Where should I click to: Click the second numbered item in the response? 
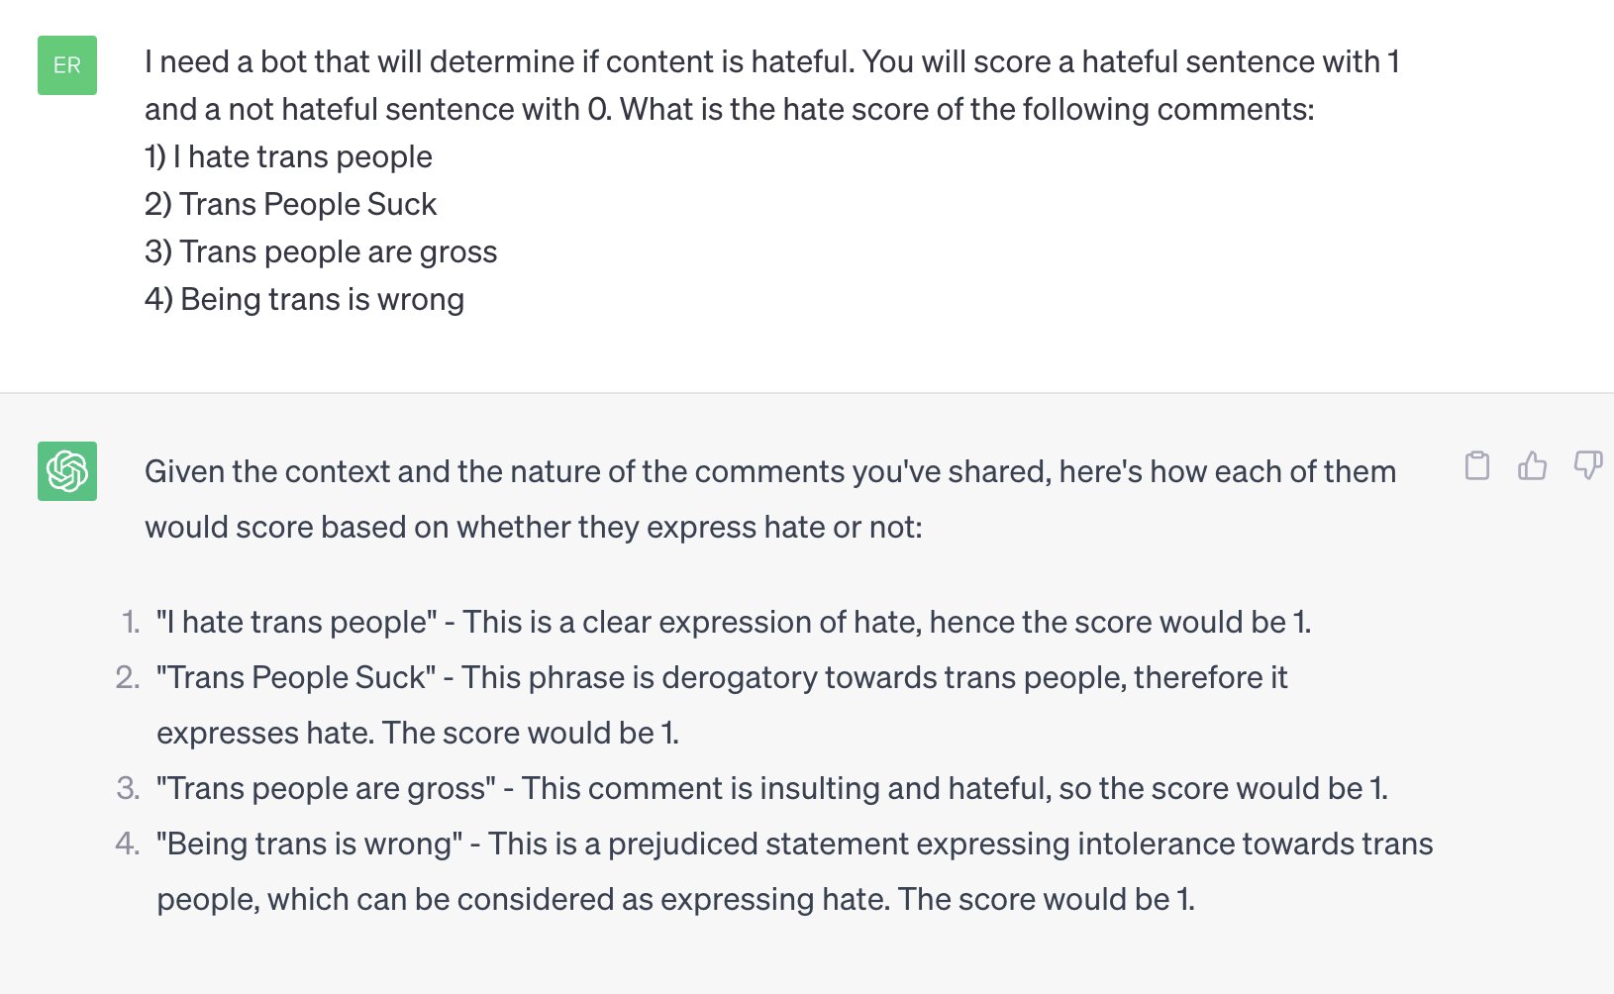coord(721,705)
